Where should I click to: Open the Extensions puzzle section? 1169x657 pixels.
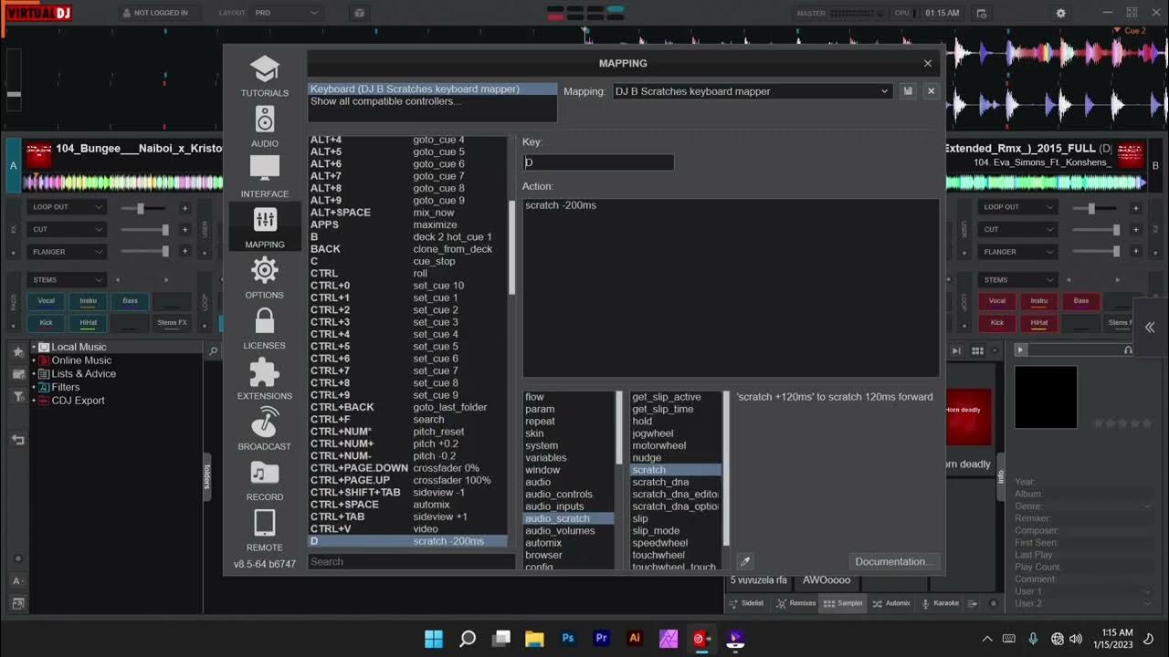tap(265, 378)
